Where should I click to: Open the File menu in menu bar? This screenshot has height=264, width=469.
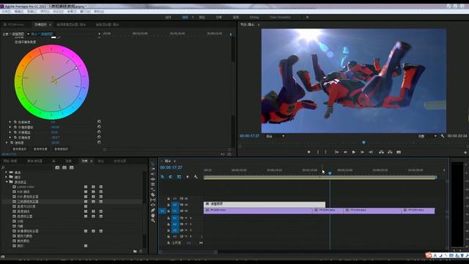pyautogui.click(x=6, y=12)
